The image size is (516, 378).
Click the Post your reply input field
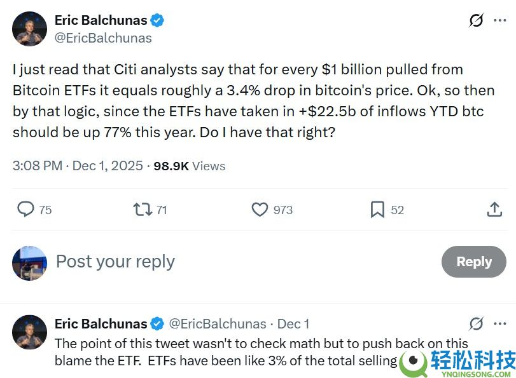click(115, 261)
